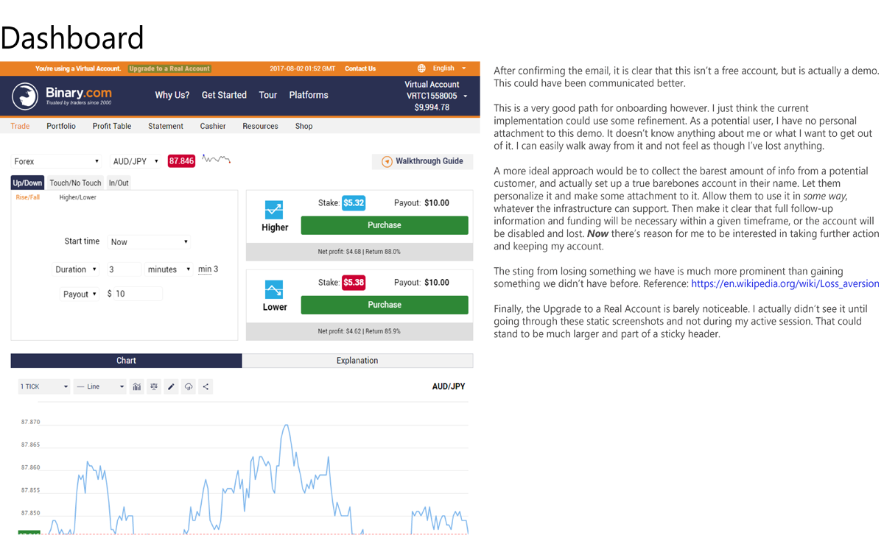Click the chart share icon
The width and height of the screenshot is (884, 558).
tap(206, 386)
